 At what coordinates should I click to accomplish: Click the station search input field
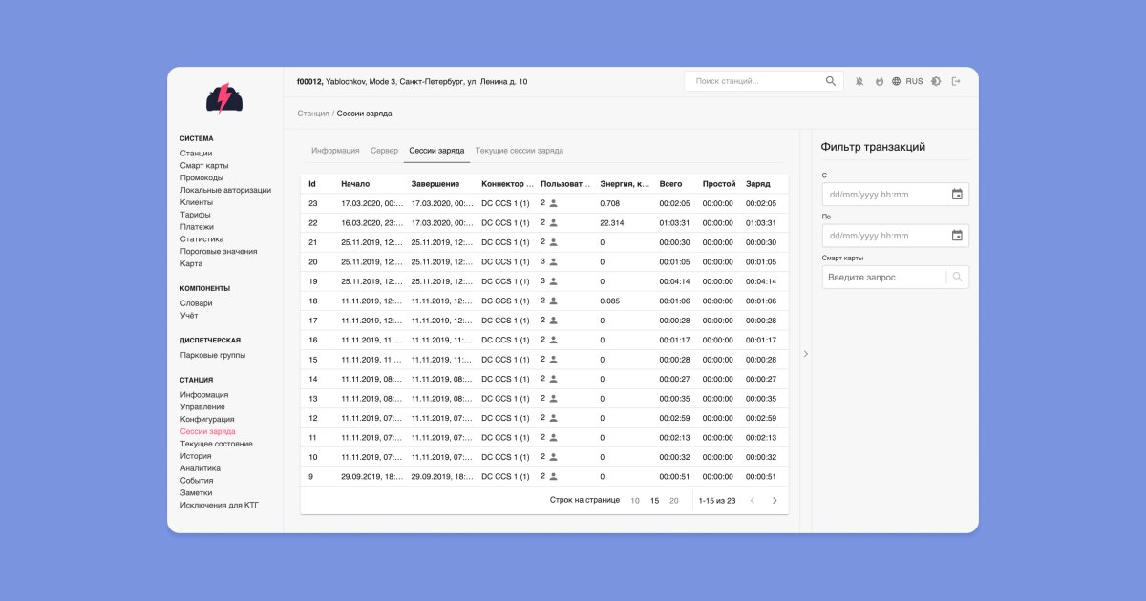[x=754, y=82]
